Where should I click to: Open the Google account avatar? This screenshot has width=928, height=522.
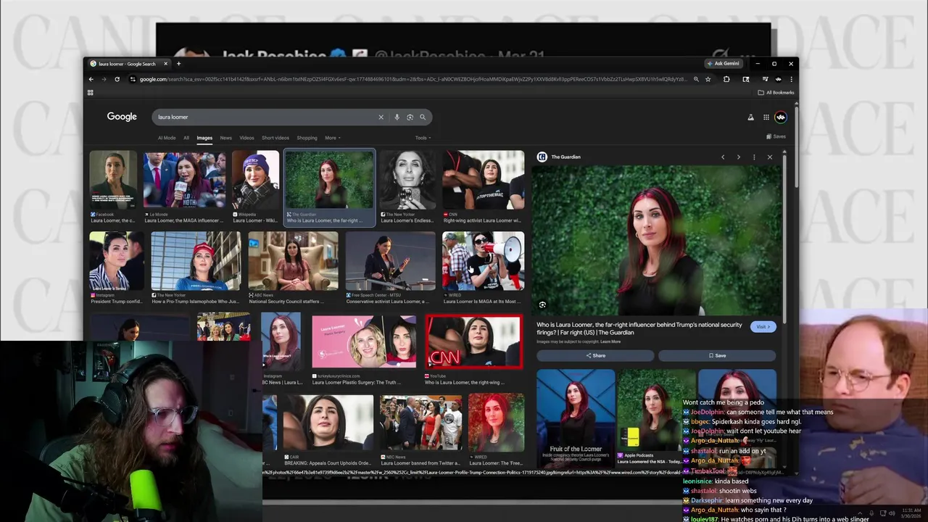click(x=781, y=117)
